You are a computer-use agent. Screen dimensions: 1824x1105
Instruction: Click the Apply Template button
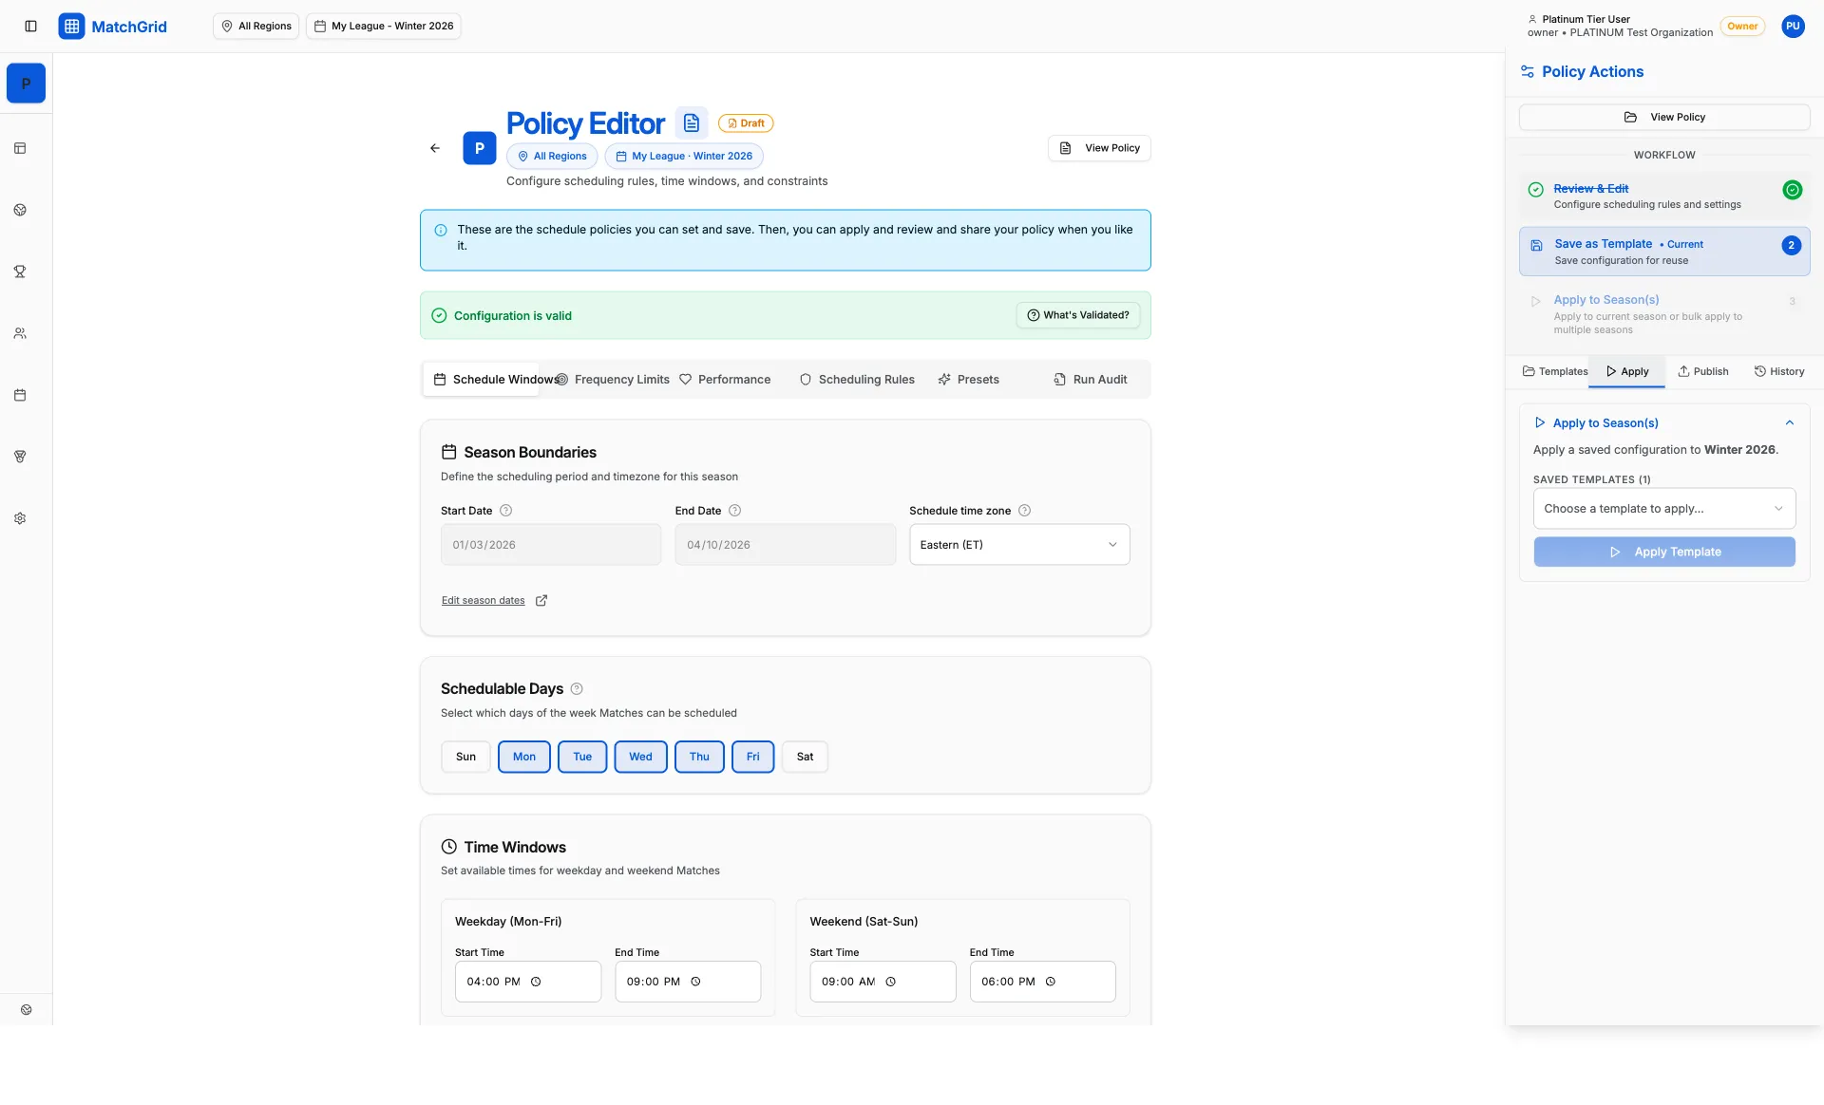tap(1663, 552)
